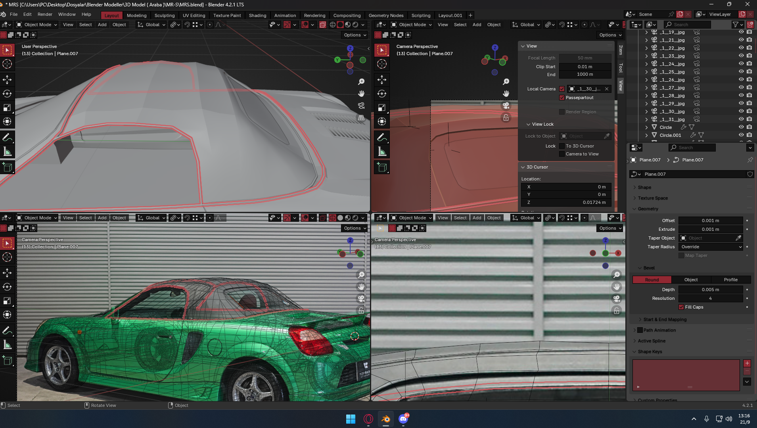This screenshot has width=757, height=428.
Task: Open Global orientation dropdown in top-left viewport
Action: pos(151,25)
